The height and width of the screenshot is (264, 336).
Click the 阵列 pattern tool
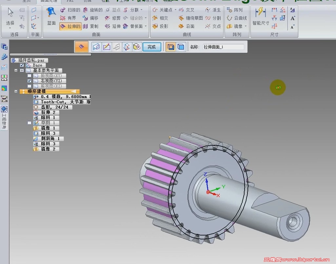[235, 10]
